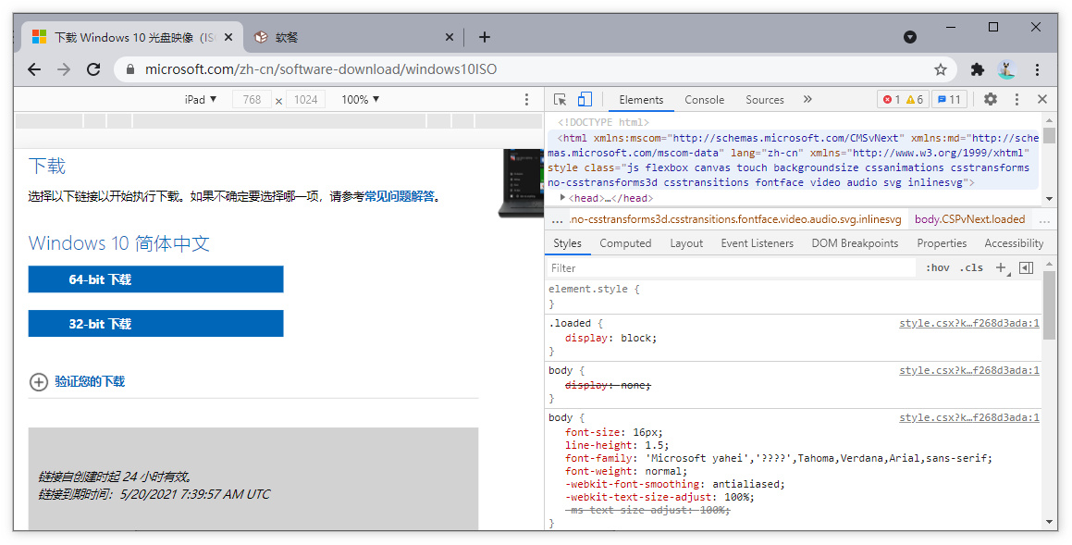Activate the inspect element picker tool
The height and width of the screenshot is (545, 1072).
[559, 99]
